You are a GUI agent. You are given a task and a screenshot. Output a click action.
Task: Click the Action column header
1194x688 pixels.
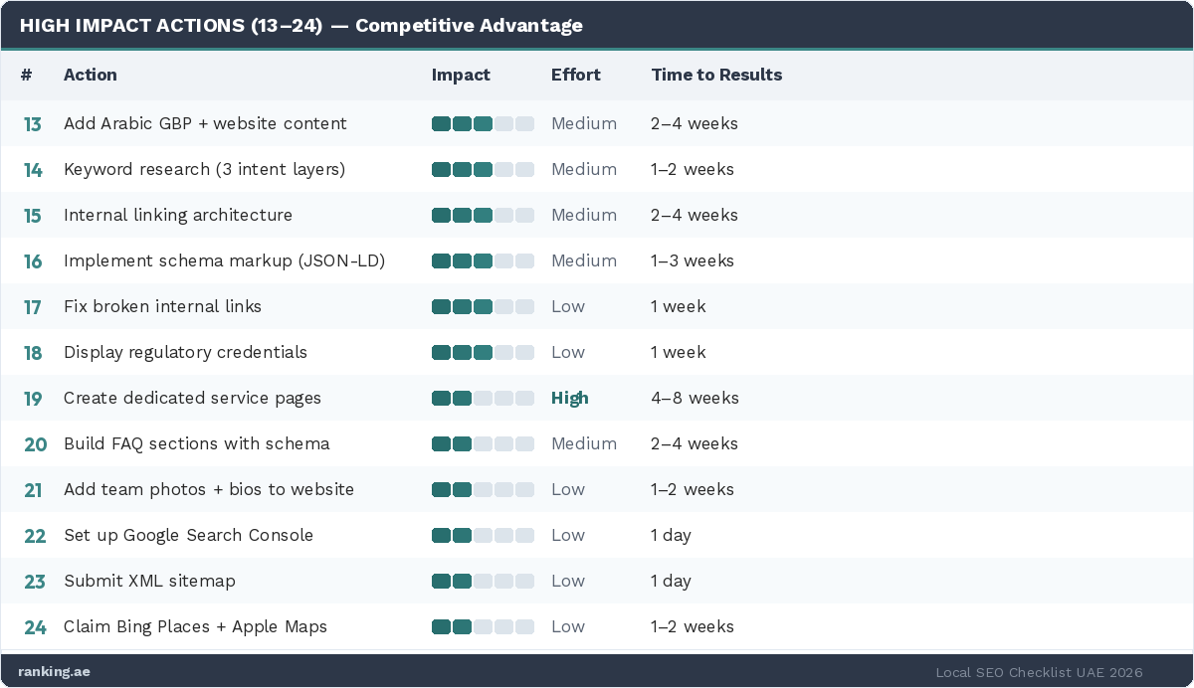90,75
